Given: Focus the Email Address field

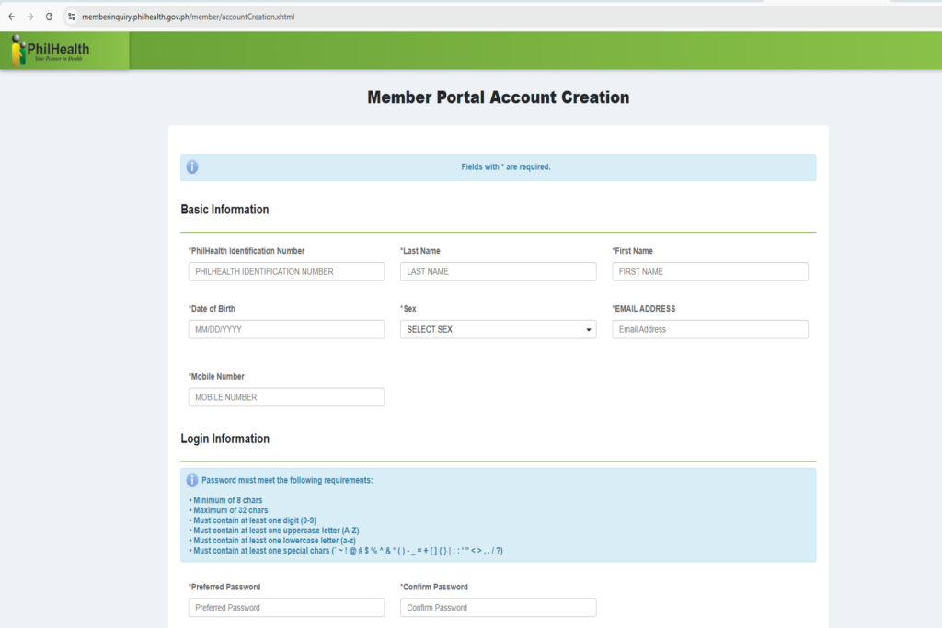Looking at the screenshot, I should pos(710,329).
